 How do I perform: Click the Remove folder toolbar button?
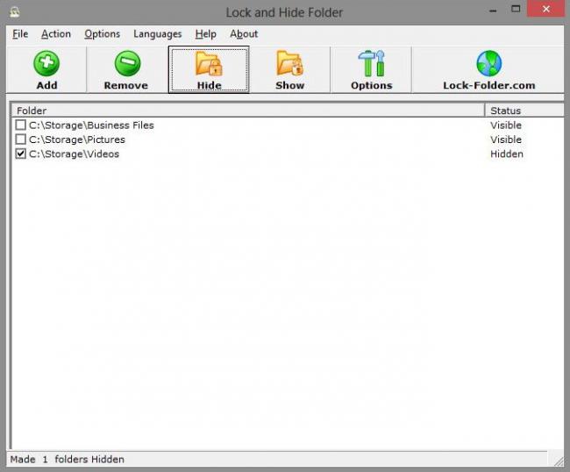click(126, 70)
